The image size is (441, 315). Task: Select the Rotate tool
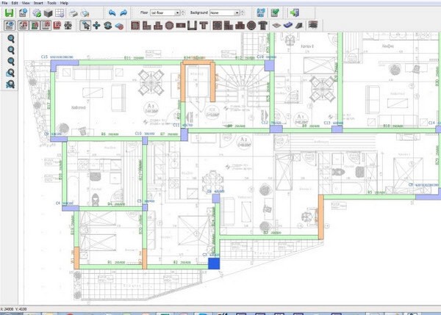(x=108, y=26)
